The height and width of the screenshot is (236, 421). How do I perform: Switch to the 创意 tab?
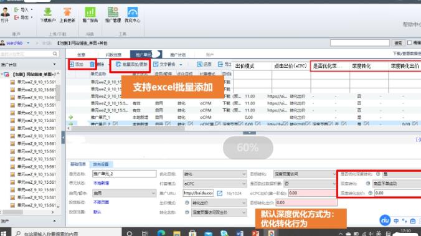(x=81, y=55)
